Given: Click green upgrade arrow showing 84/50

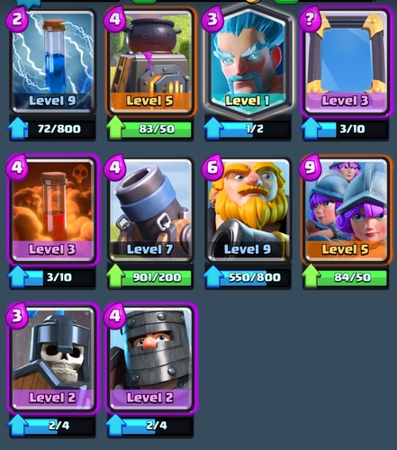Looking at the screenshot, I should coord(311,276).
